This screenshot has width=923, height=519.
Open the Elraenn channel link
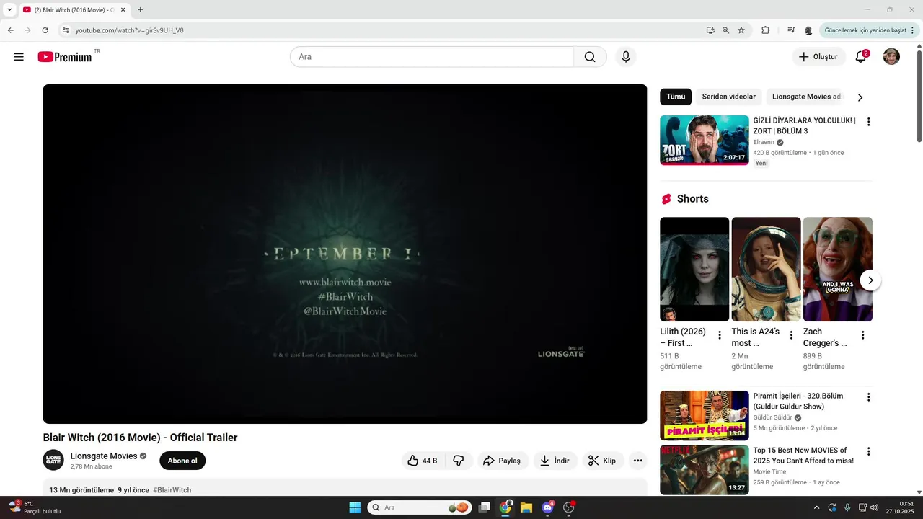click(763, 143)
